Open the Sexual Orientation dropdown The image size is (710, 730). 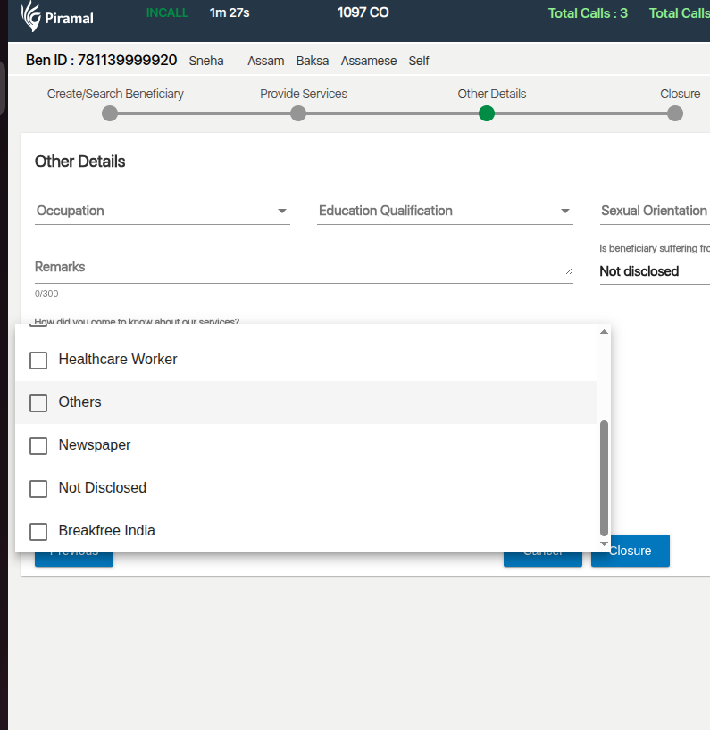click(654, 212)
